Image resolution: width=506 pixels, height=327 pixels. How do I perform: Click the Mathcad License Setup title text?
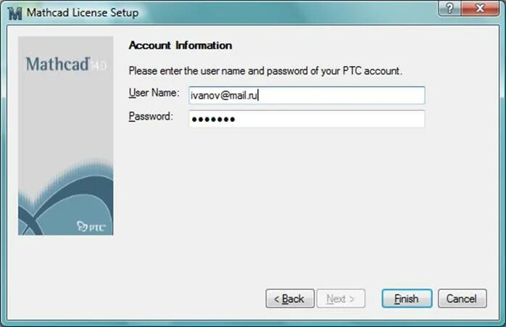[x=83, y=12]
